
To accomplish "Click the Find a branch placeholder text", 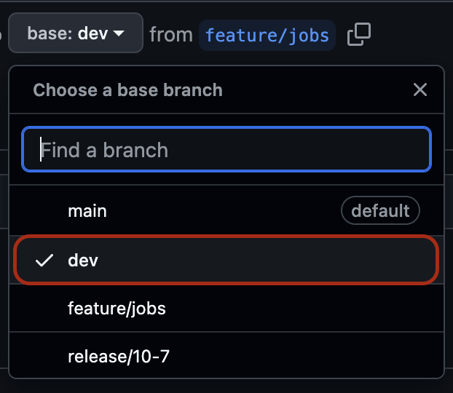I will [x=105, y=150].
